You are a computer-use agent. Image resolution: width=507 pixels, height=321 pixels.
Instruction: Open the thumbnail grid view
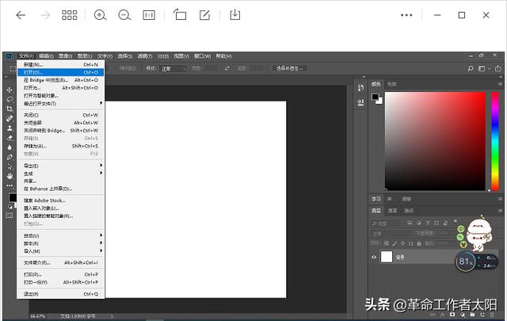tap(70, 15)
